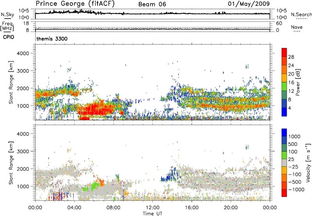Click the 'Prince George (fitACF)' title
The image size is (312, 216).
[x=75, y=4]
